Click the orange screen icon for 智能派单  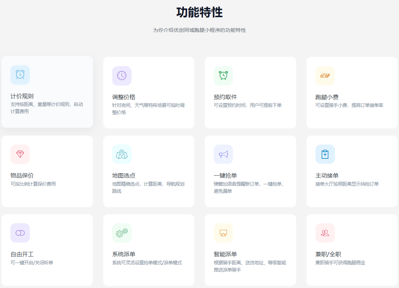[x=223, y=233]
